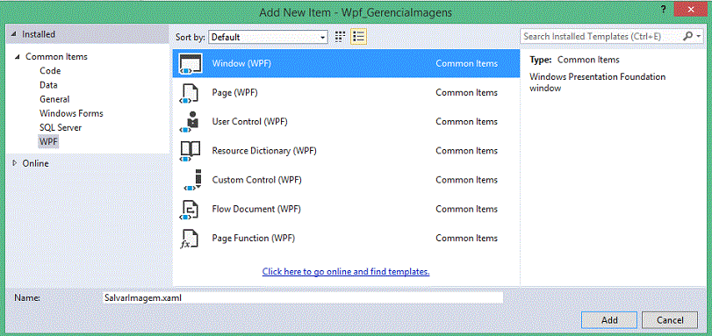
Task: Switch to small icons grid view
Action: 340,37
